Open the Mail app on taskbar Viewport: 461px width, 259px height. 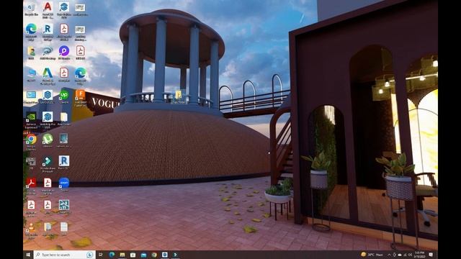pos(143,255)
